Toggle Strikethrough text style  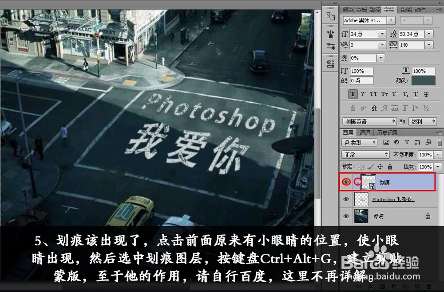coord(426,94)
